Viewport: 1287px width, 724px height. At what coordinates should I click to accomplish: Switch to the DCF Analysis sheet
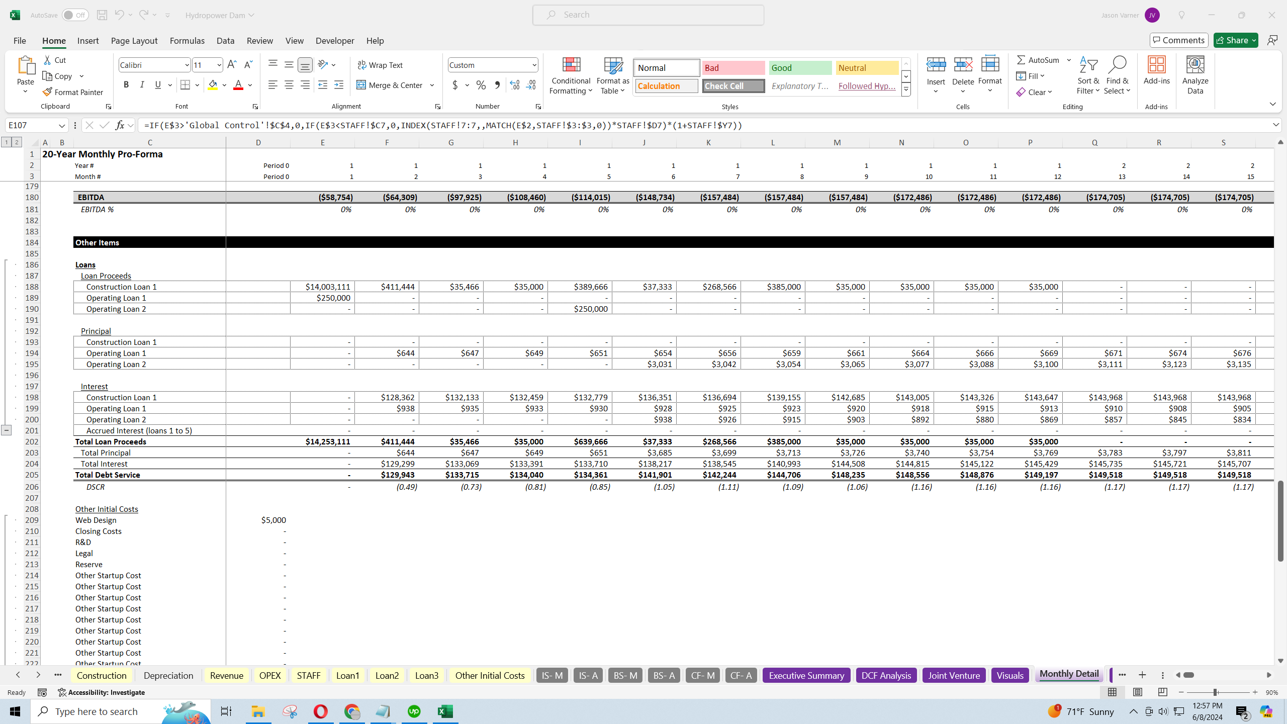click(886, 675)
